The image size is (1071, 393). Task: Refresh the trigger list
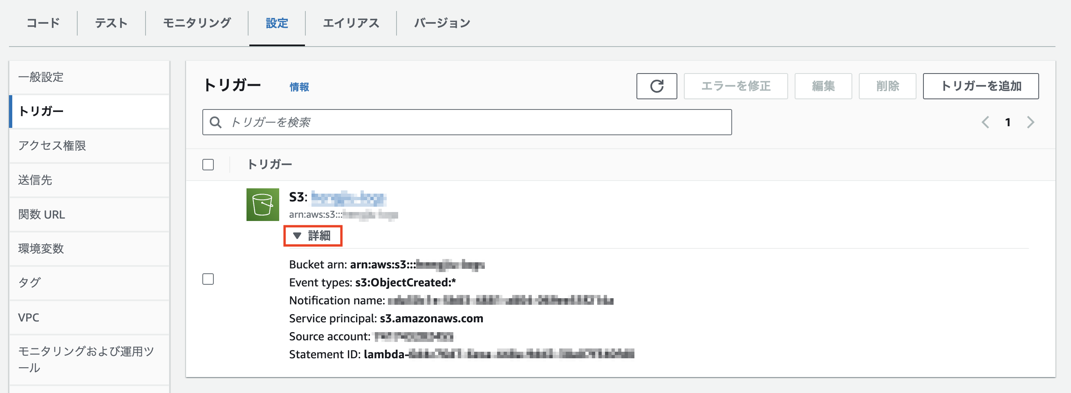tap(657, 86)
